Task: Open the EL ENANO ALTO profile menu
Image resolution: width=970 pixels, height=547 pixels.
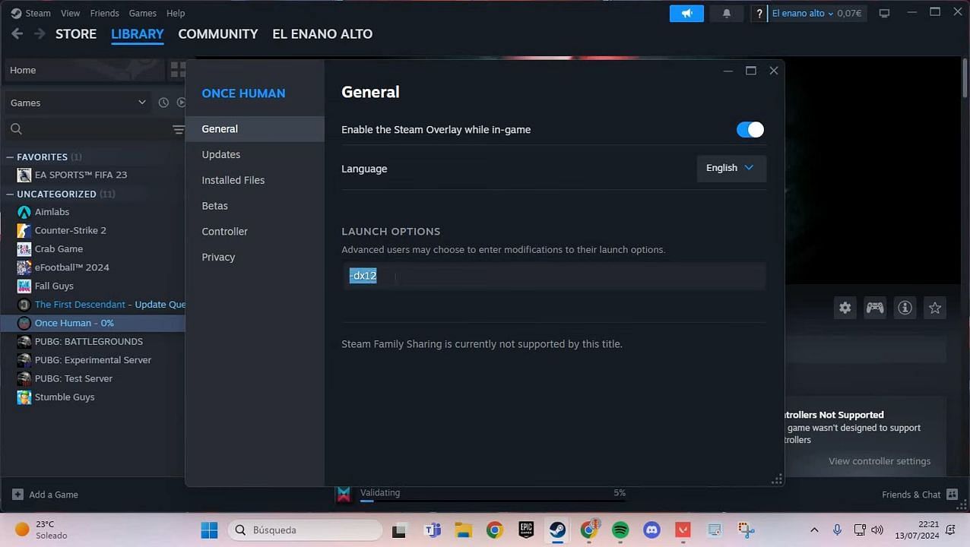Action: pyautogui.click(x=322, y=34)
